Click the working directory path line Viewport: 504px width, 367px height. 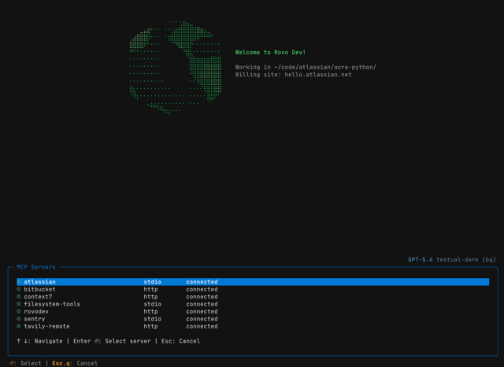point(306,67)
